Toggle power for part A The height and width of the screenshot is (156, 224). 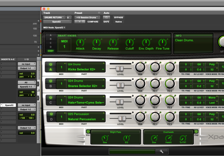50,64
